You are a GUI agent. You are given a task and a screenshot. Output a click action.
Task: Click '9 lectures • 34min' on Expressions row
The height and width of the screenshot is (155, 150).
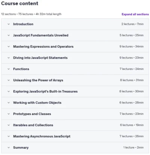[132, 47]
